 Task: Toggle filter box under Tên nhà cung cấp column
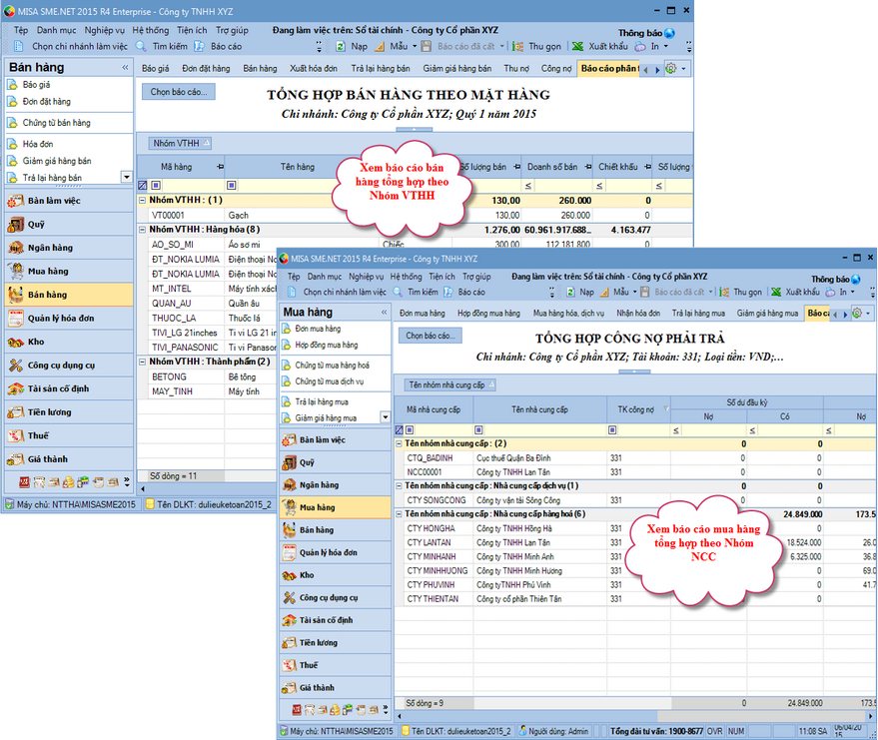coord(478,429)
